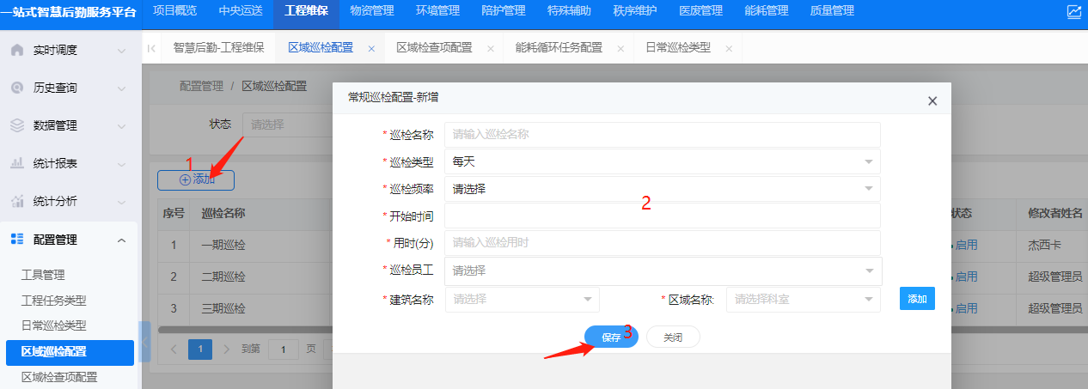Go to the previous page arrow

pos(173,349)
